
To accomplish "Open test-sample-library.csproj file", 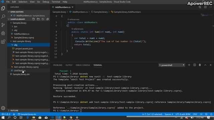I will (26, 67).
